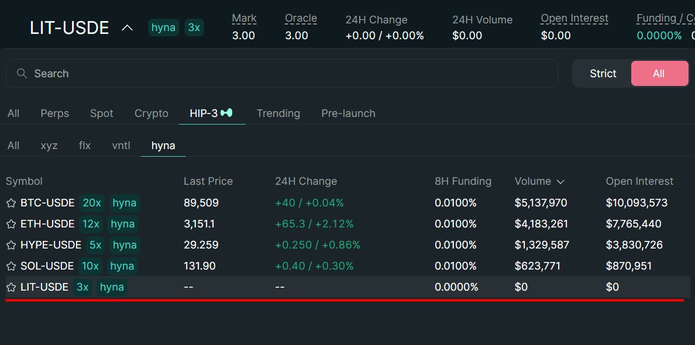Switch the filter to Strict
This screenshot has width=695, height=345.
(603, 74)
